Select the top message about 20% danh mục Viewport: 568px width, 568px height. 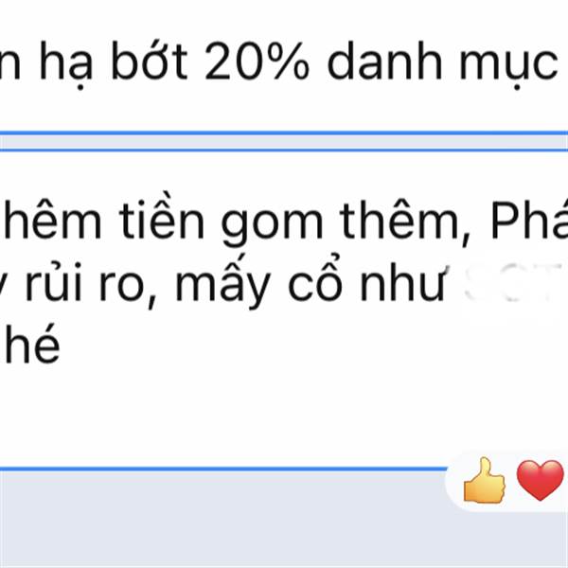[284, 66]
